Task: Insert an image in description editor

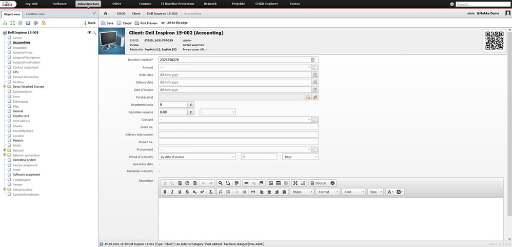Action: point(271,183)
